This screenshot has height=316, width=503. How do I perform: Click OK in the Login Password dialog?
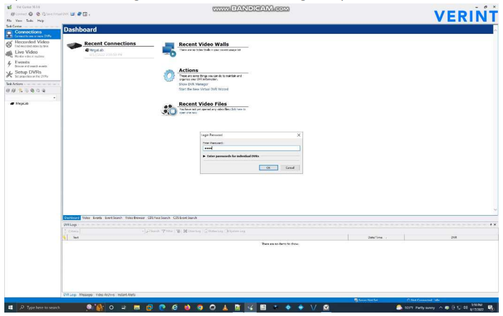pos(268,168)
